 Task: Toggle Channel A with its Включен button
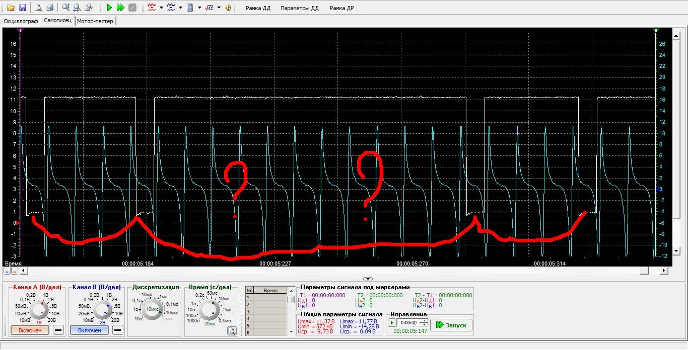[30, 330]
